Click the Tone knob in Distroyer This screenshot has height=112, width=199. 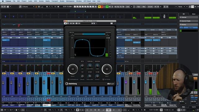point(97,66)
